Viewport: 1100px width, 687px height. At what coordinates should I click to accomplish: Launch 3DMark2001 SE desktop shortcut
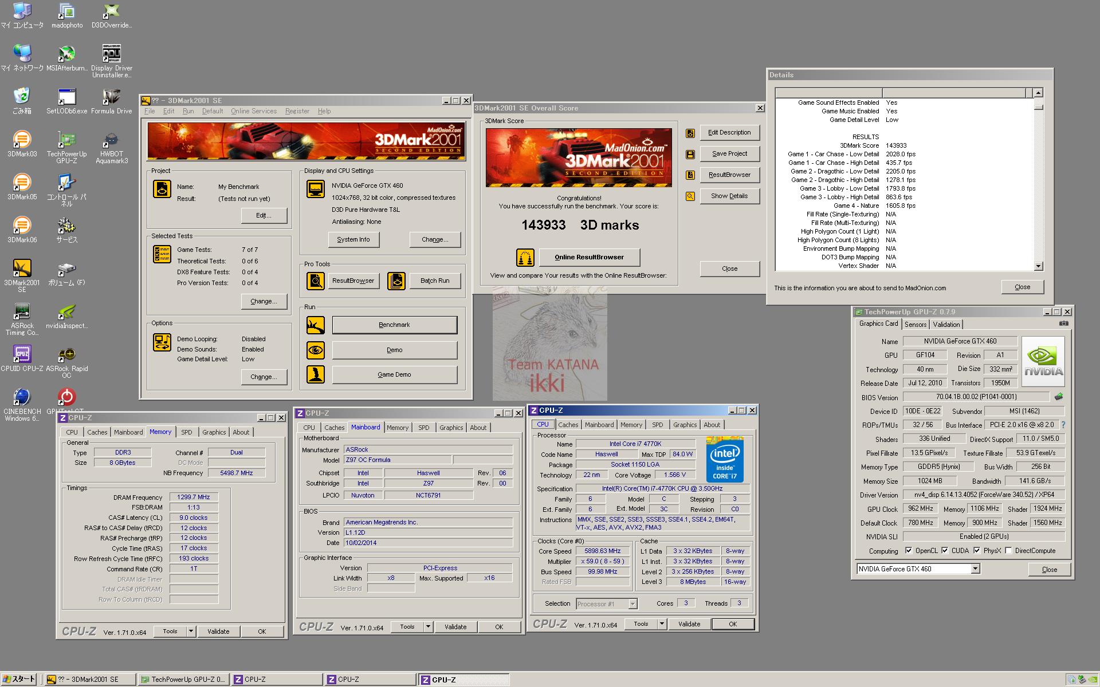(x=22, y=275)
